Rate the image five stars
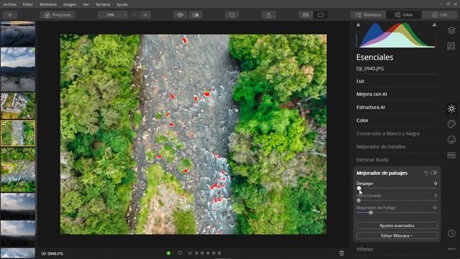460x259 pixels. tap(219, 253)
